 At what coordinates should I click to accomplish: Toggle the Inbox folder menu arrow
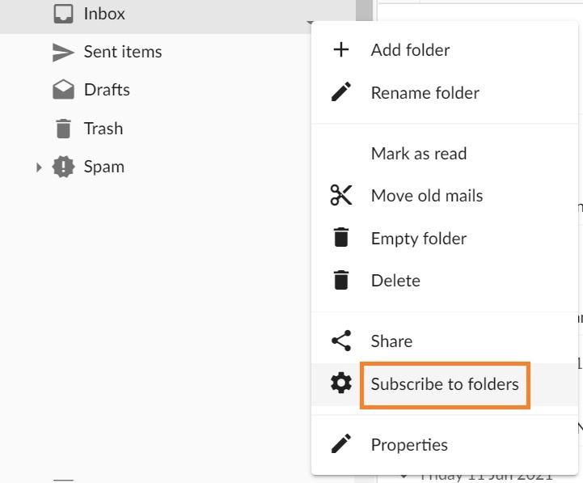coord(310,23)
